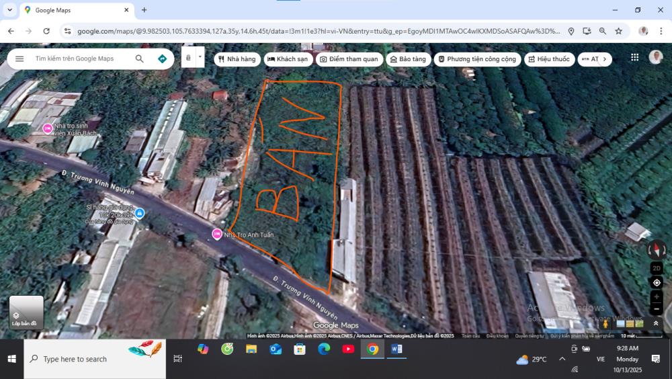Open the 'Lớp bản đồ' layers thumbnail
Screen dimensions: 672x379
pos(27,312)
